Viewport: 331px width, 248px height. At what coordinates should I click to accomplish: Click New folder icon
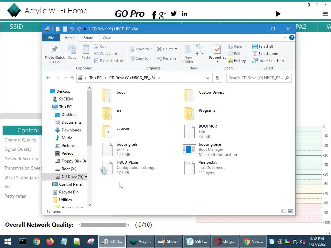[188, 49]
